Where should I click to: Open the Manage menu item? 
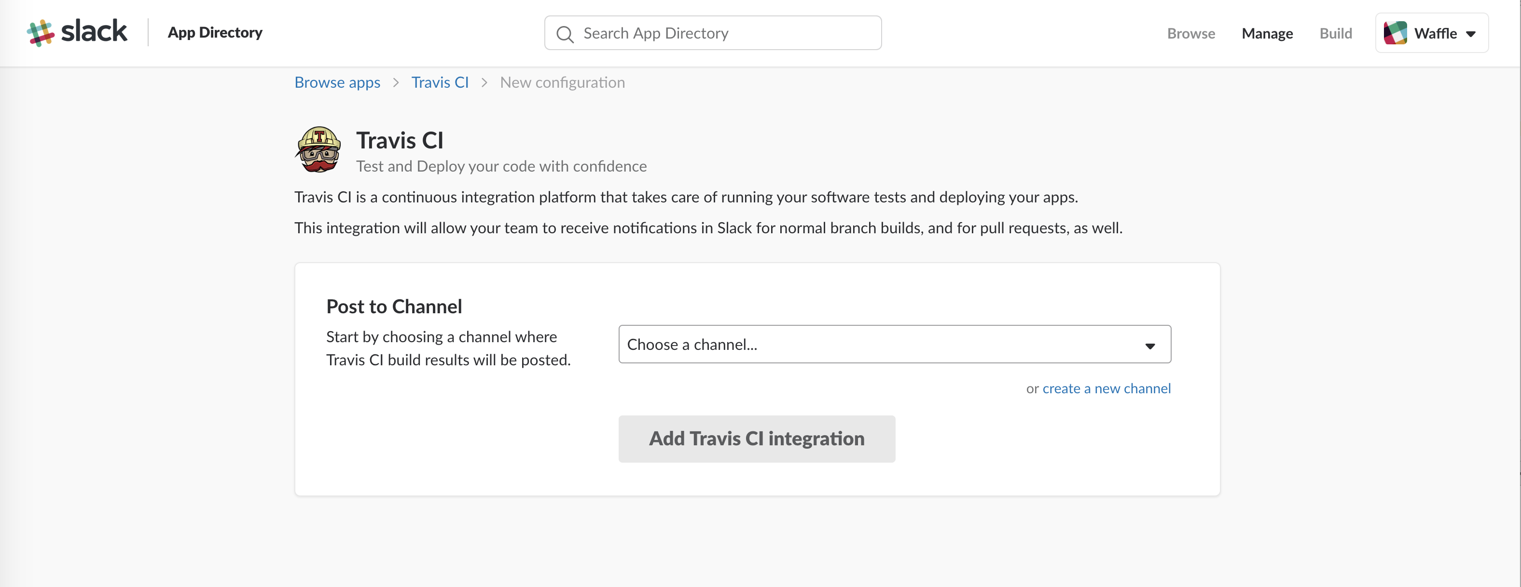click(x=1267, y=34)
